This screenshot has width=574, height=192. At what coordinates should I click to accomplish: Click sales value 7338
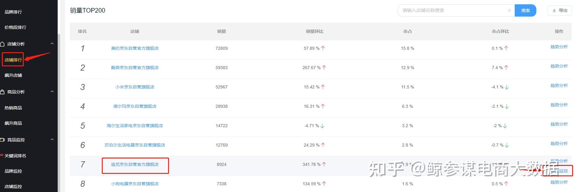point(221,184)
